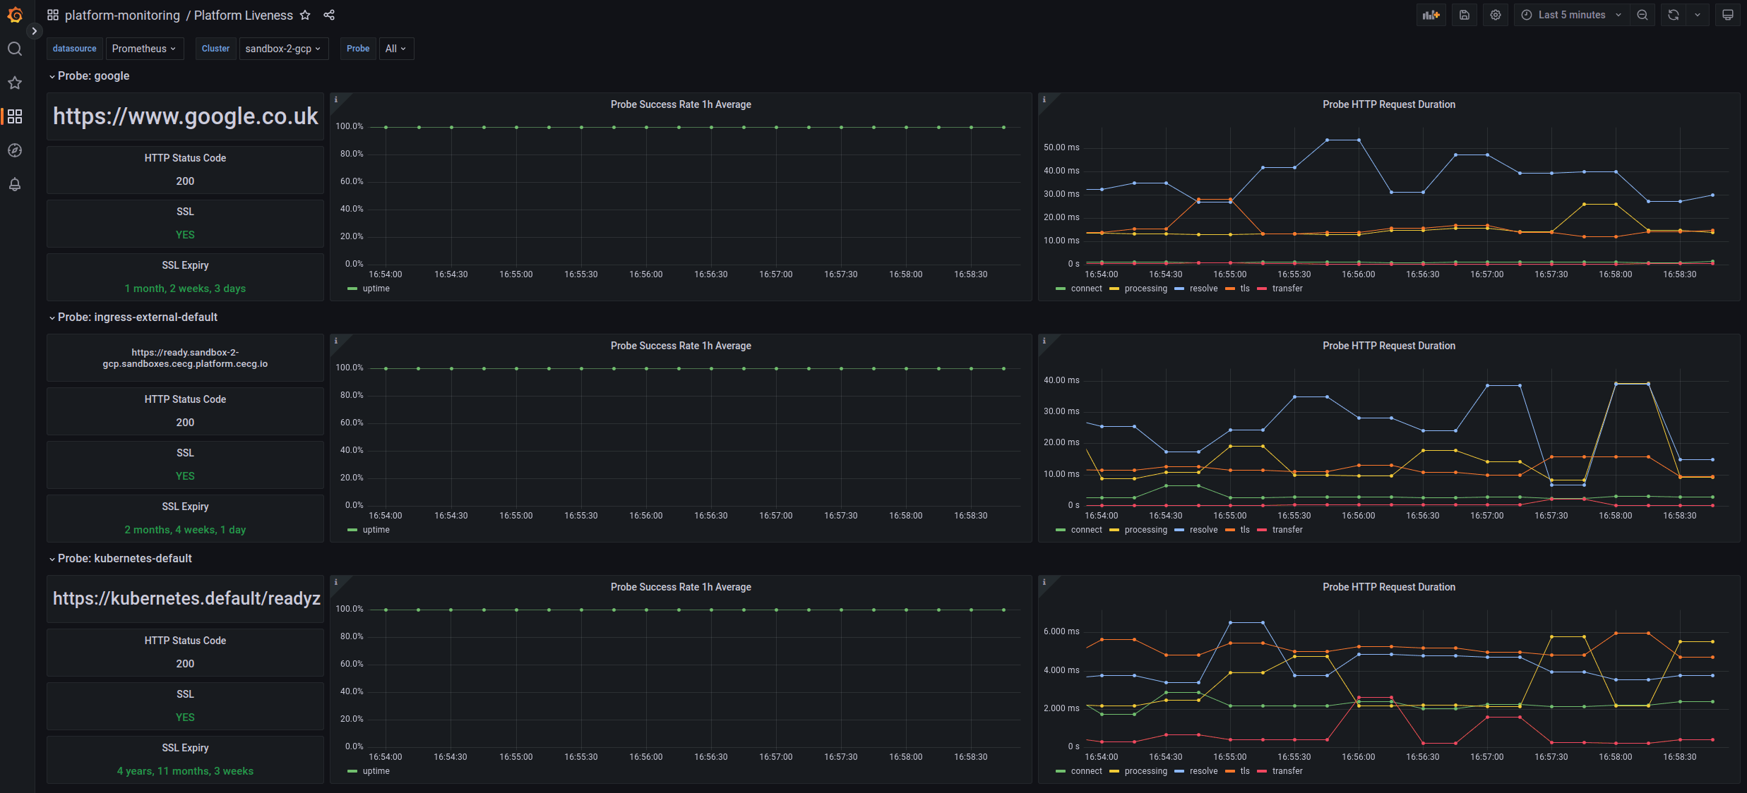The image size is (1747, 793).
Task: Click the zoom out time range icon
Action: coord(1642,15)
